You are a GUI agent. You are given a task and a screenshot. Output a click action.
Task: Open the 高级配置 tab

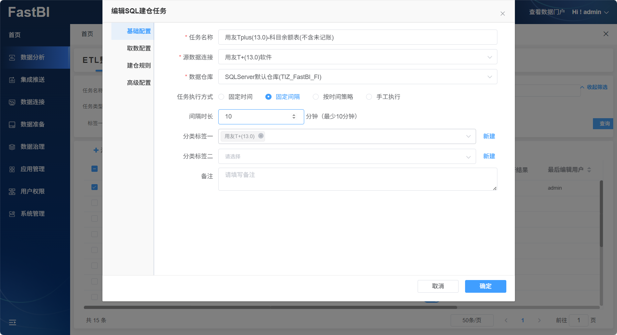(139, 83)
